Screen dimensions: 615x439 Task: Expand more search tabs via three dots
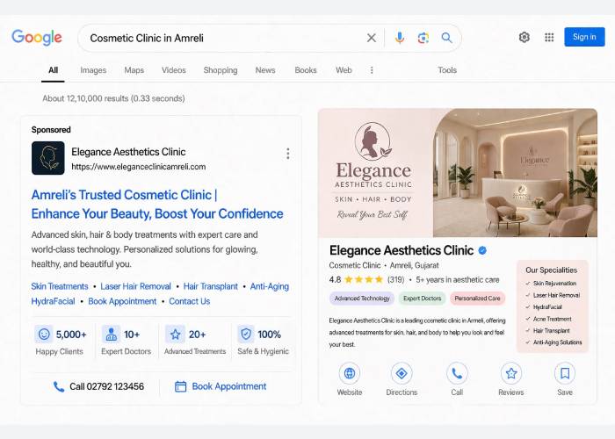(x=372, y=70)
